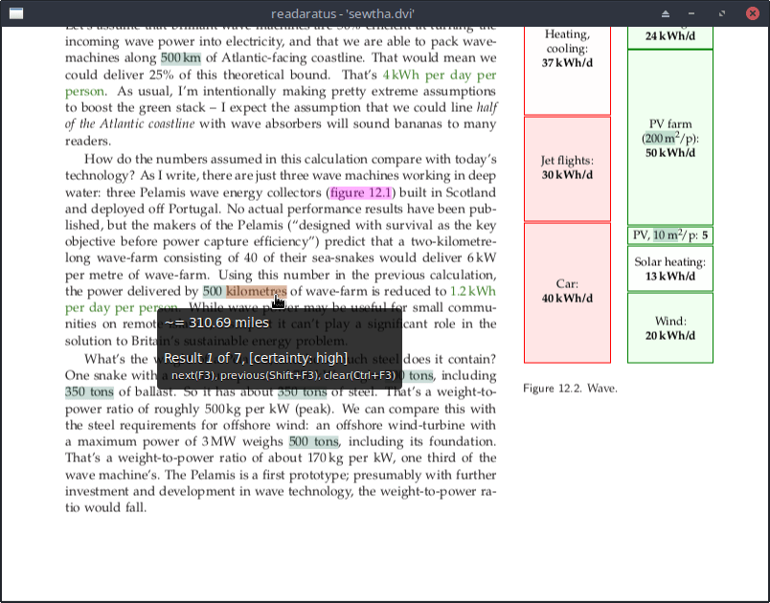Click the shade window triangle icon
This screenshot has height=603, width=770.
tap(666, 13)
